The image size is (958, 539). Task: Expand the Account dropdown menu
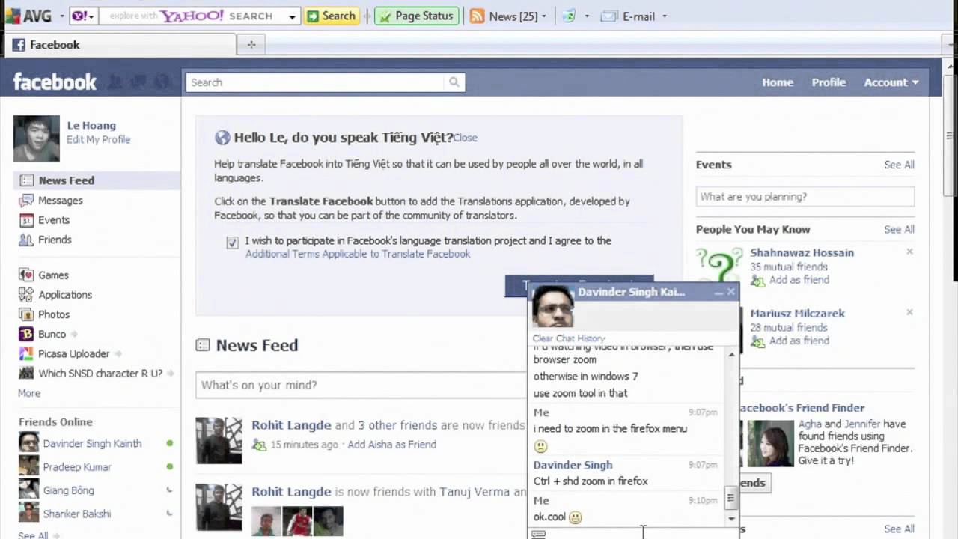point(891,82)
